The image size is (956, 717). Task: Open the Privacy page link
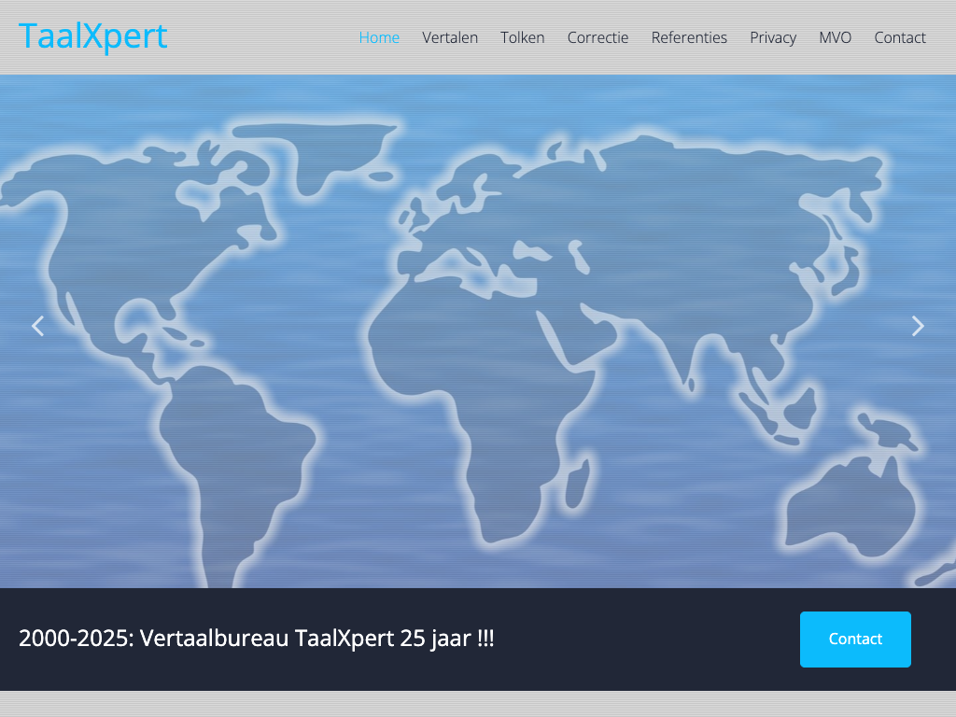[773, 37]
